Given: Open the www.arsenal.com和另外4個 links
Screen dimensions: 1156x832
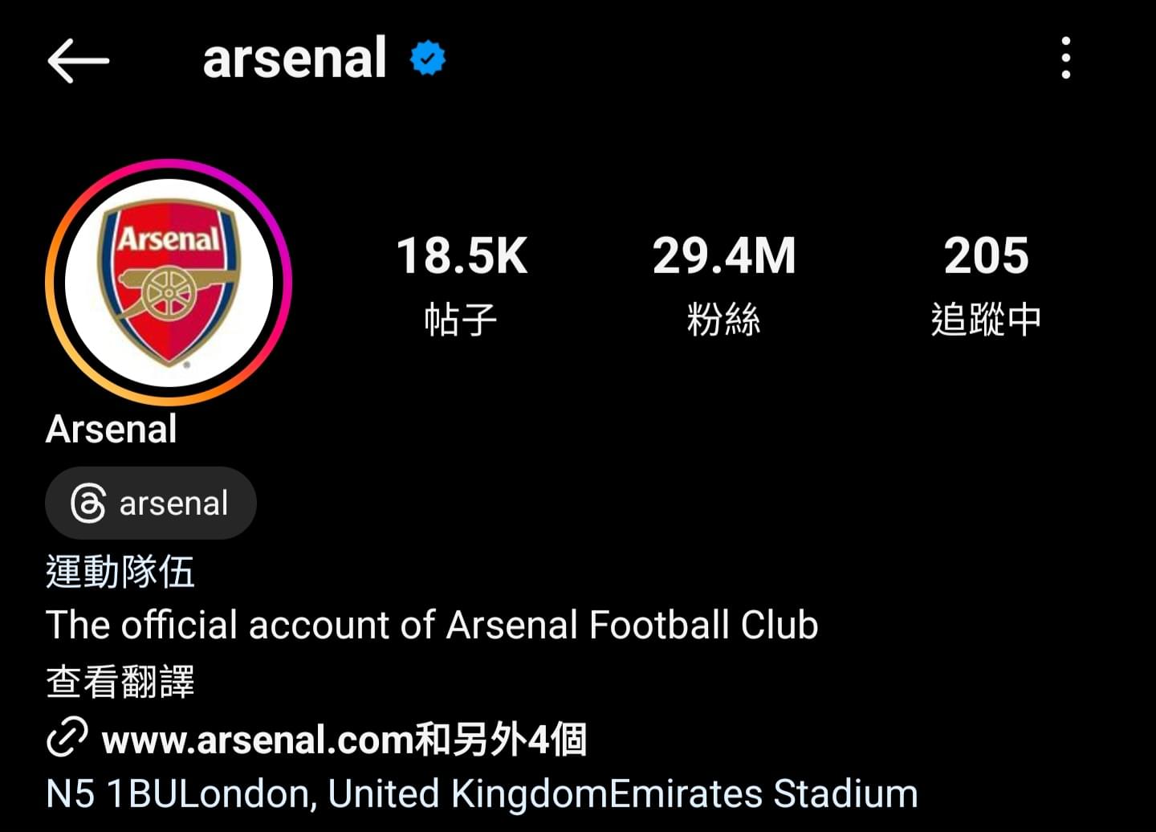Looking at the screenshot, I should (344, 739).
